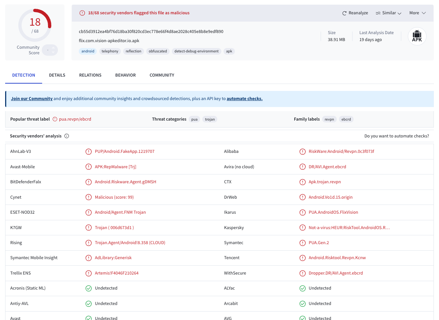Viewport: 439px width, 320px height.
Task: Expand the Similar dropdown
Action: point(388,13)
